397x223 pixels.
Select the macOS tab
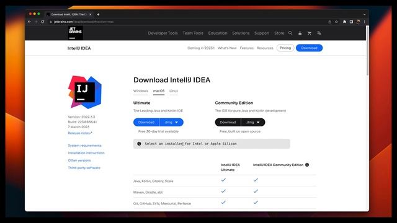click(159, 91)
